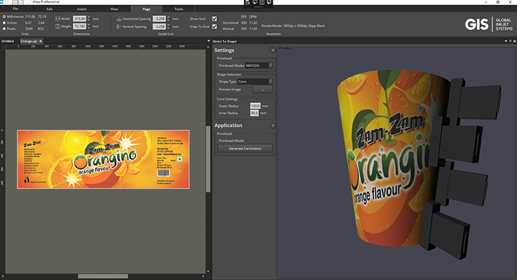Open the document tab list dropdown arrow
This screenshot has width=517, height=280.
click(208, 41)
